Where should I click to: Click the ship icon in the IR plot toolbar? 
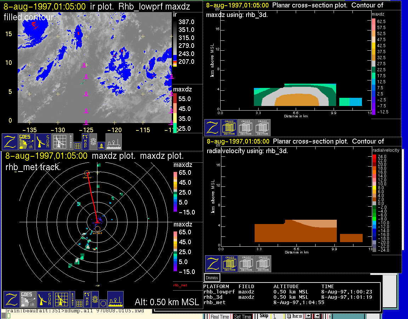(114, 142)
